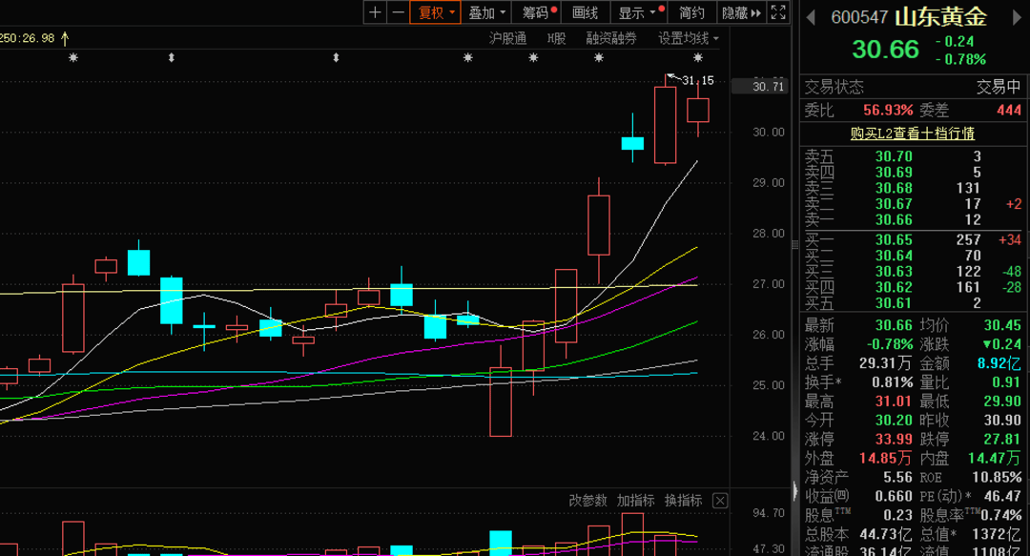Click the 金额 turnover value 8.92亿
1030x556 pixels.
coord(999,363)
